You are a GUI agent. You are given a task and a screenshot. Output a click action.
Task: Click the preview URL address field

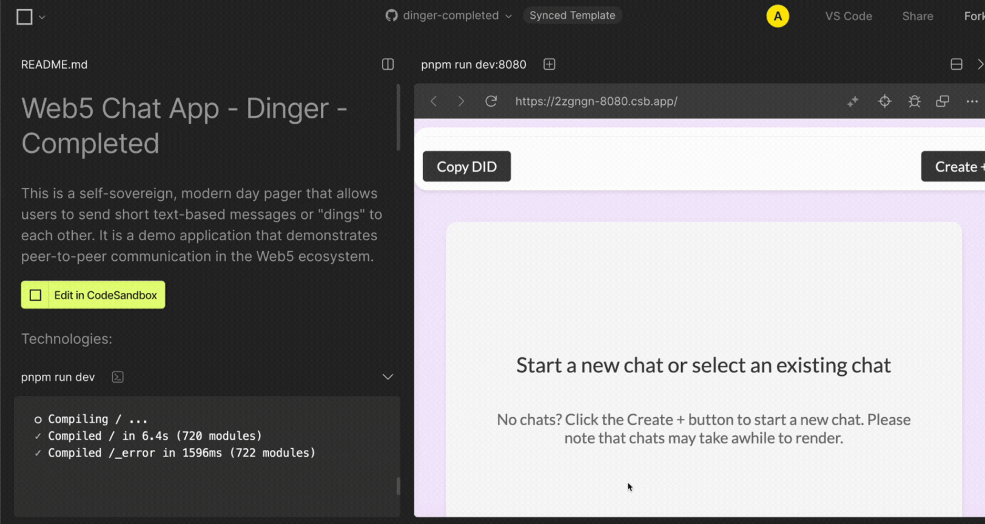point(596,101)
